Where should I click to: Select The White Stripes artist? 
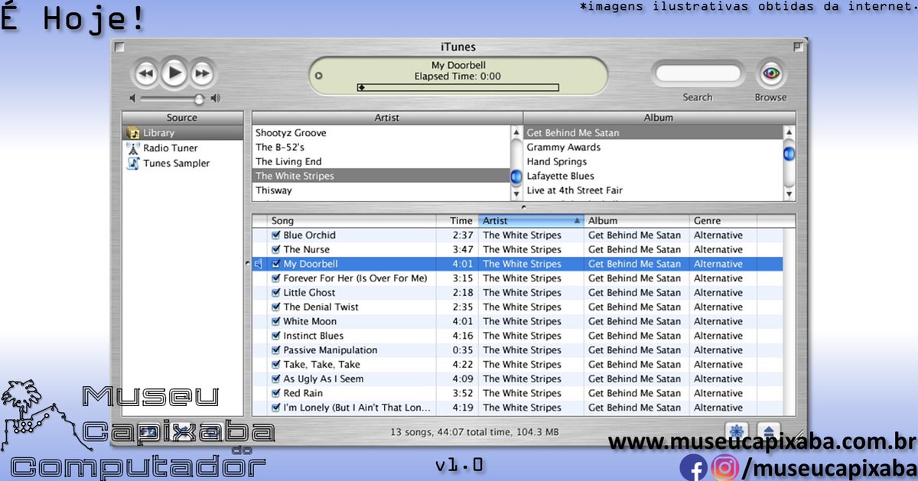tap(382, 176)
